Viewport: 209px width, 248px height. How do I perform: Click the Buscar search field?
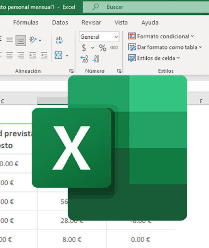146,7
